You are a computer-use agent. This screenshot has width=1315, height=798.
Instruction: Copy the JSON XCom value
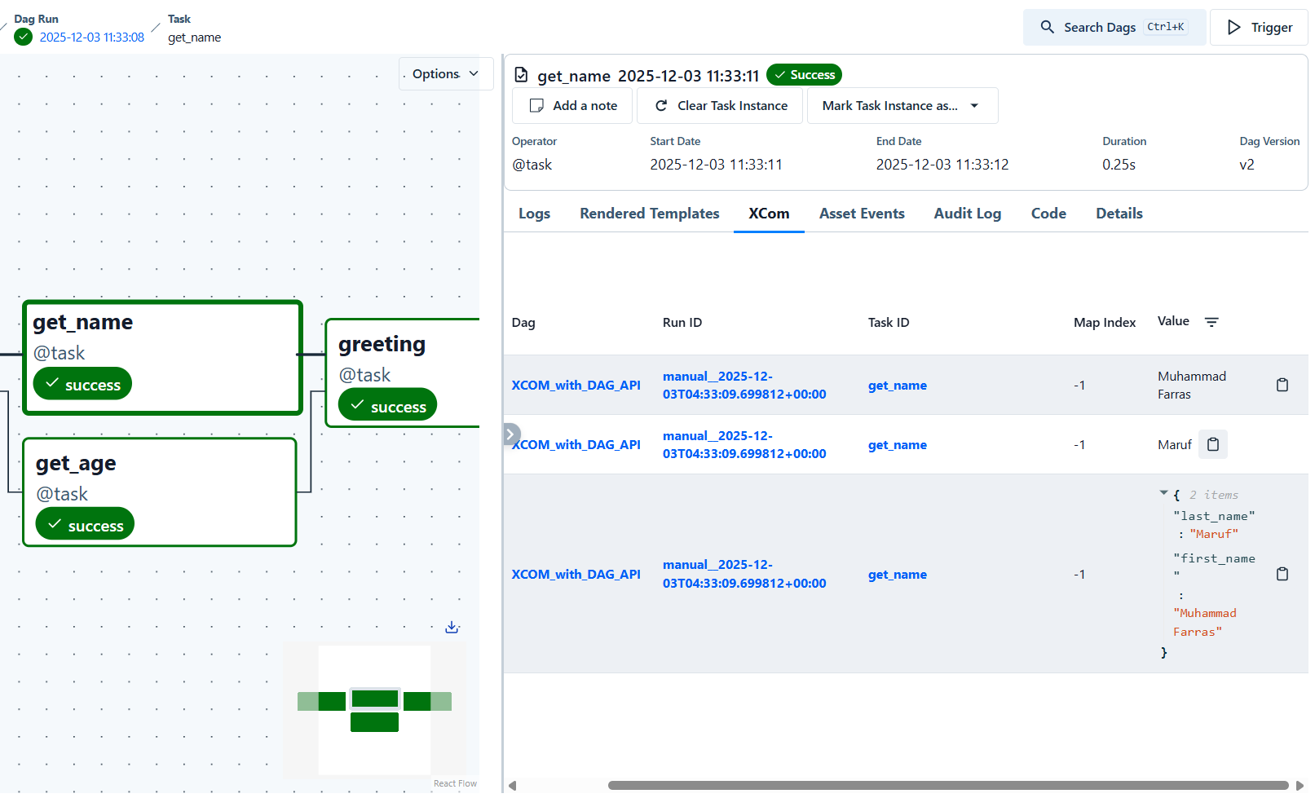[1282, 574]
